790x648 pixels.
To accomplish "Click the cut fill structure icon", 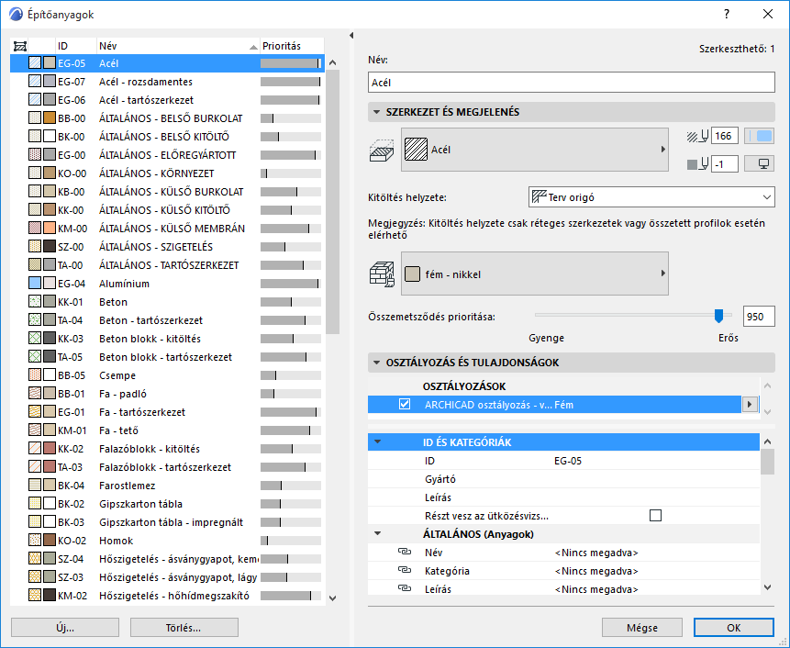I will point(382,151).
